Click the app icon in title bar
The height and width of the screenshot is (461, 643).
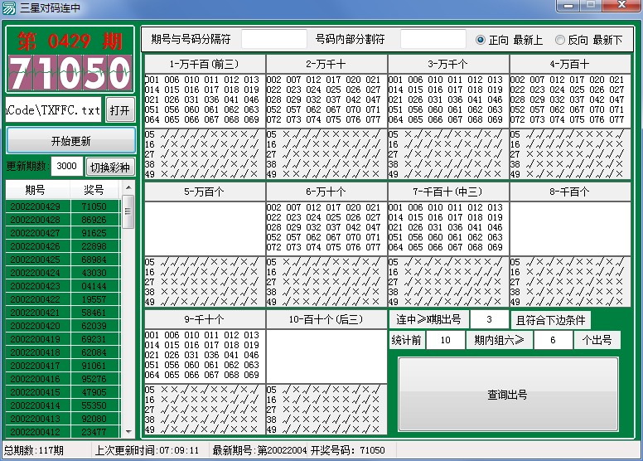(x=10, y=7)
